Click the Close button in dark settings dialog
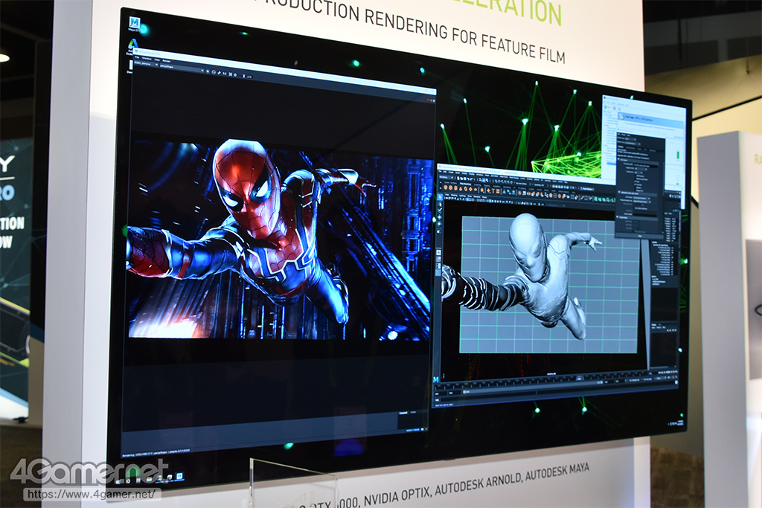This screenshot has width=762, height=508. tap(640, 236)
